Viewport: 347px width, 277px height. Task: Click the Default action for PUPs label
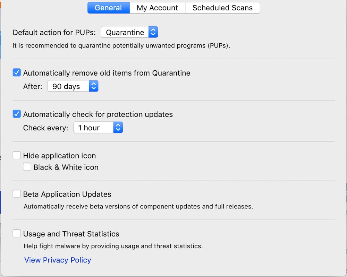pos(54,33)
